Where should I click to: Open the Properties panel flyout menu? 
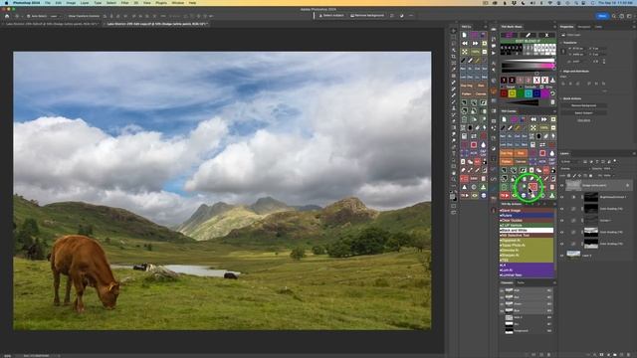click(634, 27)
